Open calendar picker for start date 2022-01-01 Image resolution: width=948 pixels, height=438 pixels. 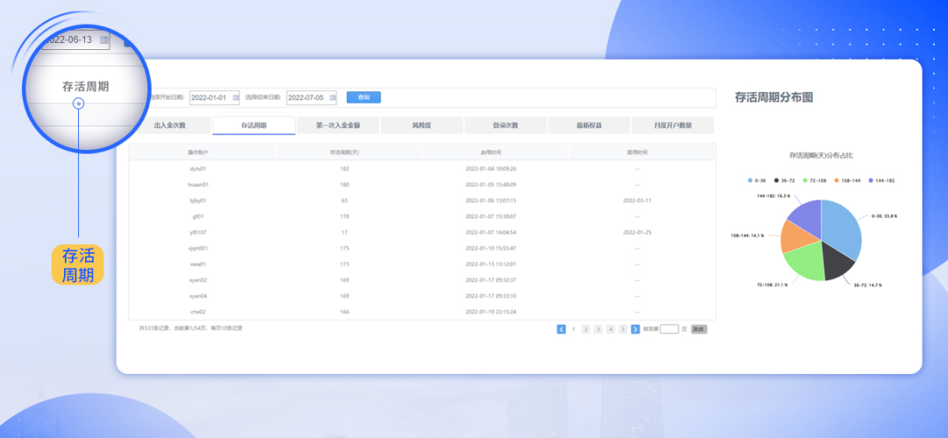235,97
